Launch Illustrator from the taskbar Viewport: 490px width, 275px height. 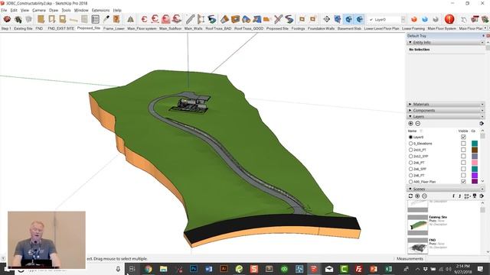224,268
